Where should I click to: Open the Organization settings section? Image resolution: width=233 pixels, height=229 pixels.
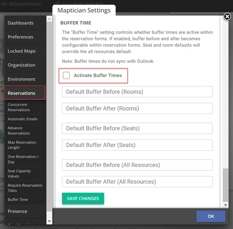(x=25, y=65)
